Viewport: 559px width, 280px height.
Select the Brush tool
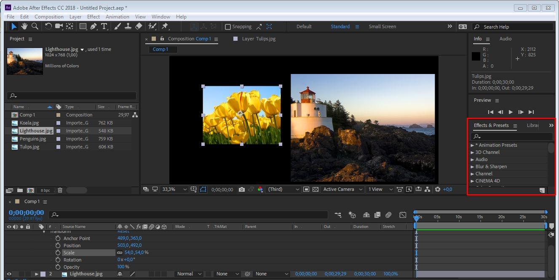point(118,26)
